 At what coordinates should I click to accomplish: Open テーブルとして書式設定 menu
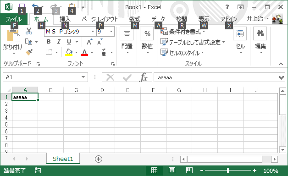click(193, 42)
